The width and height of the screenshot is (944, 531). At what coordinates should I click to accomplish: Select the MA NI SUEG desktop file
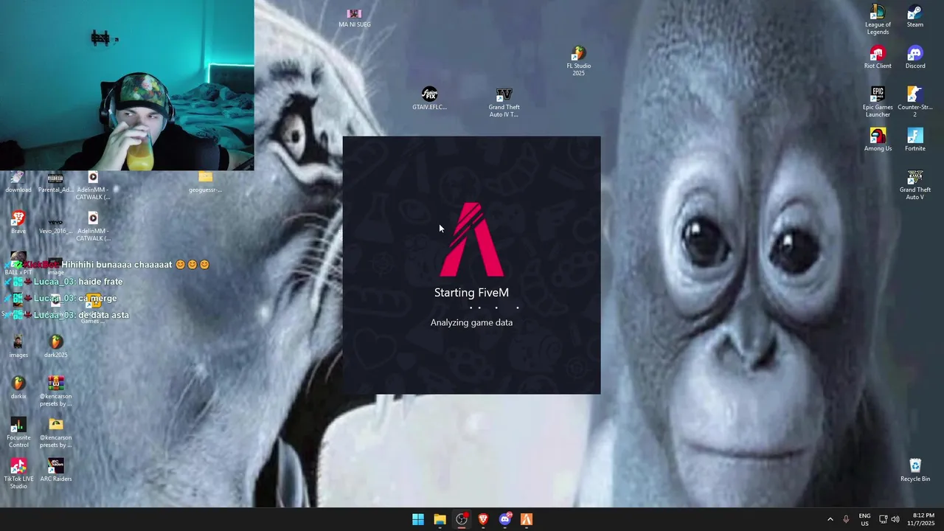354,18
